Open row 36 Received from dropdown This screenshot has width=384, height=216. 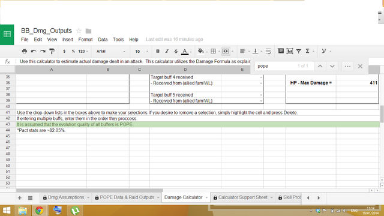point(261,83)
